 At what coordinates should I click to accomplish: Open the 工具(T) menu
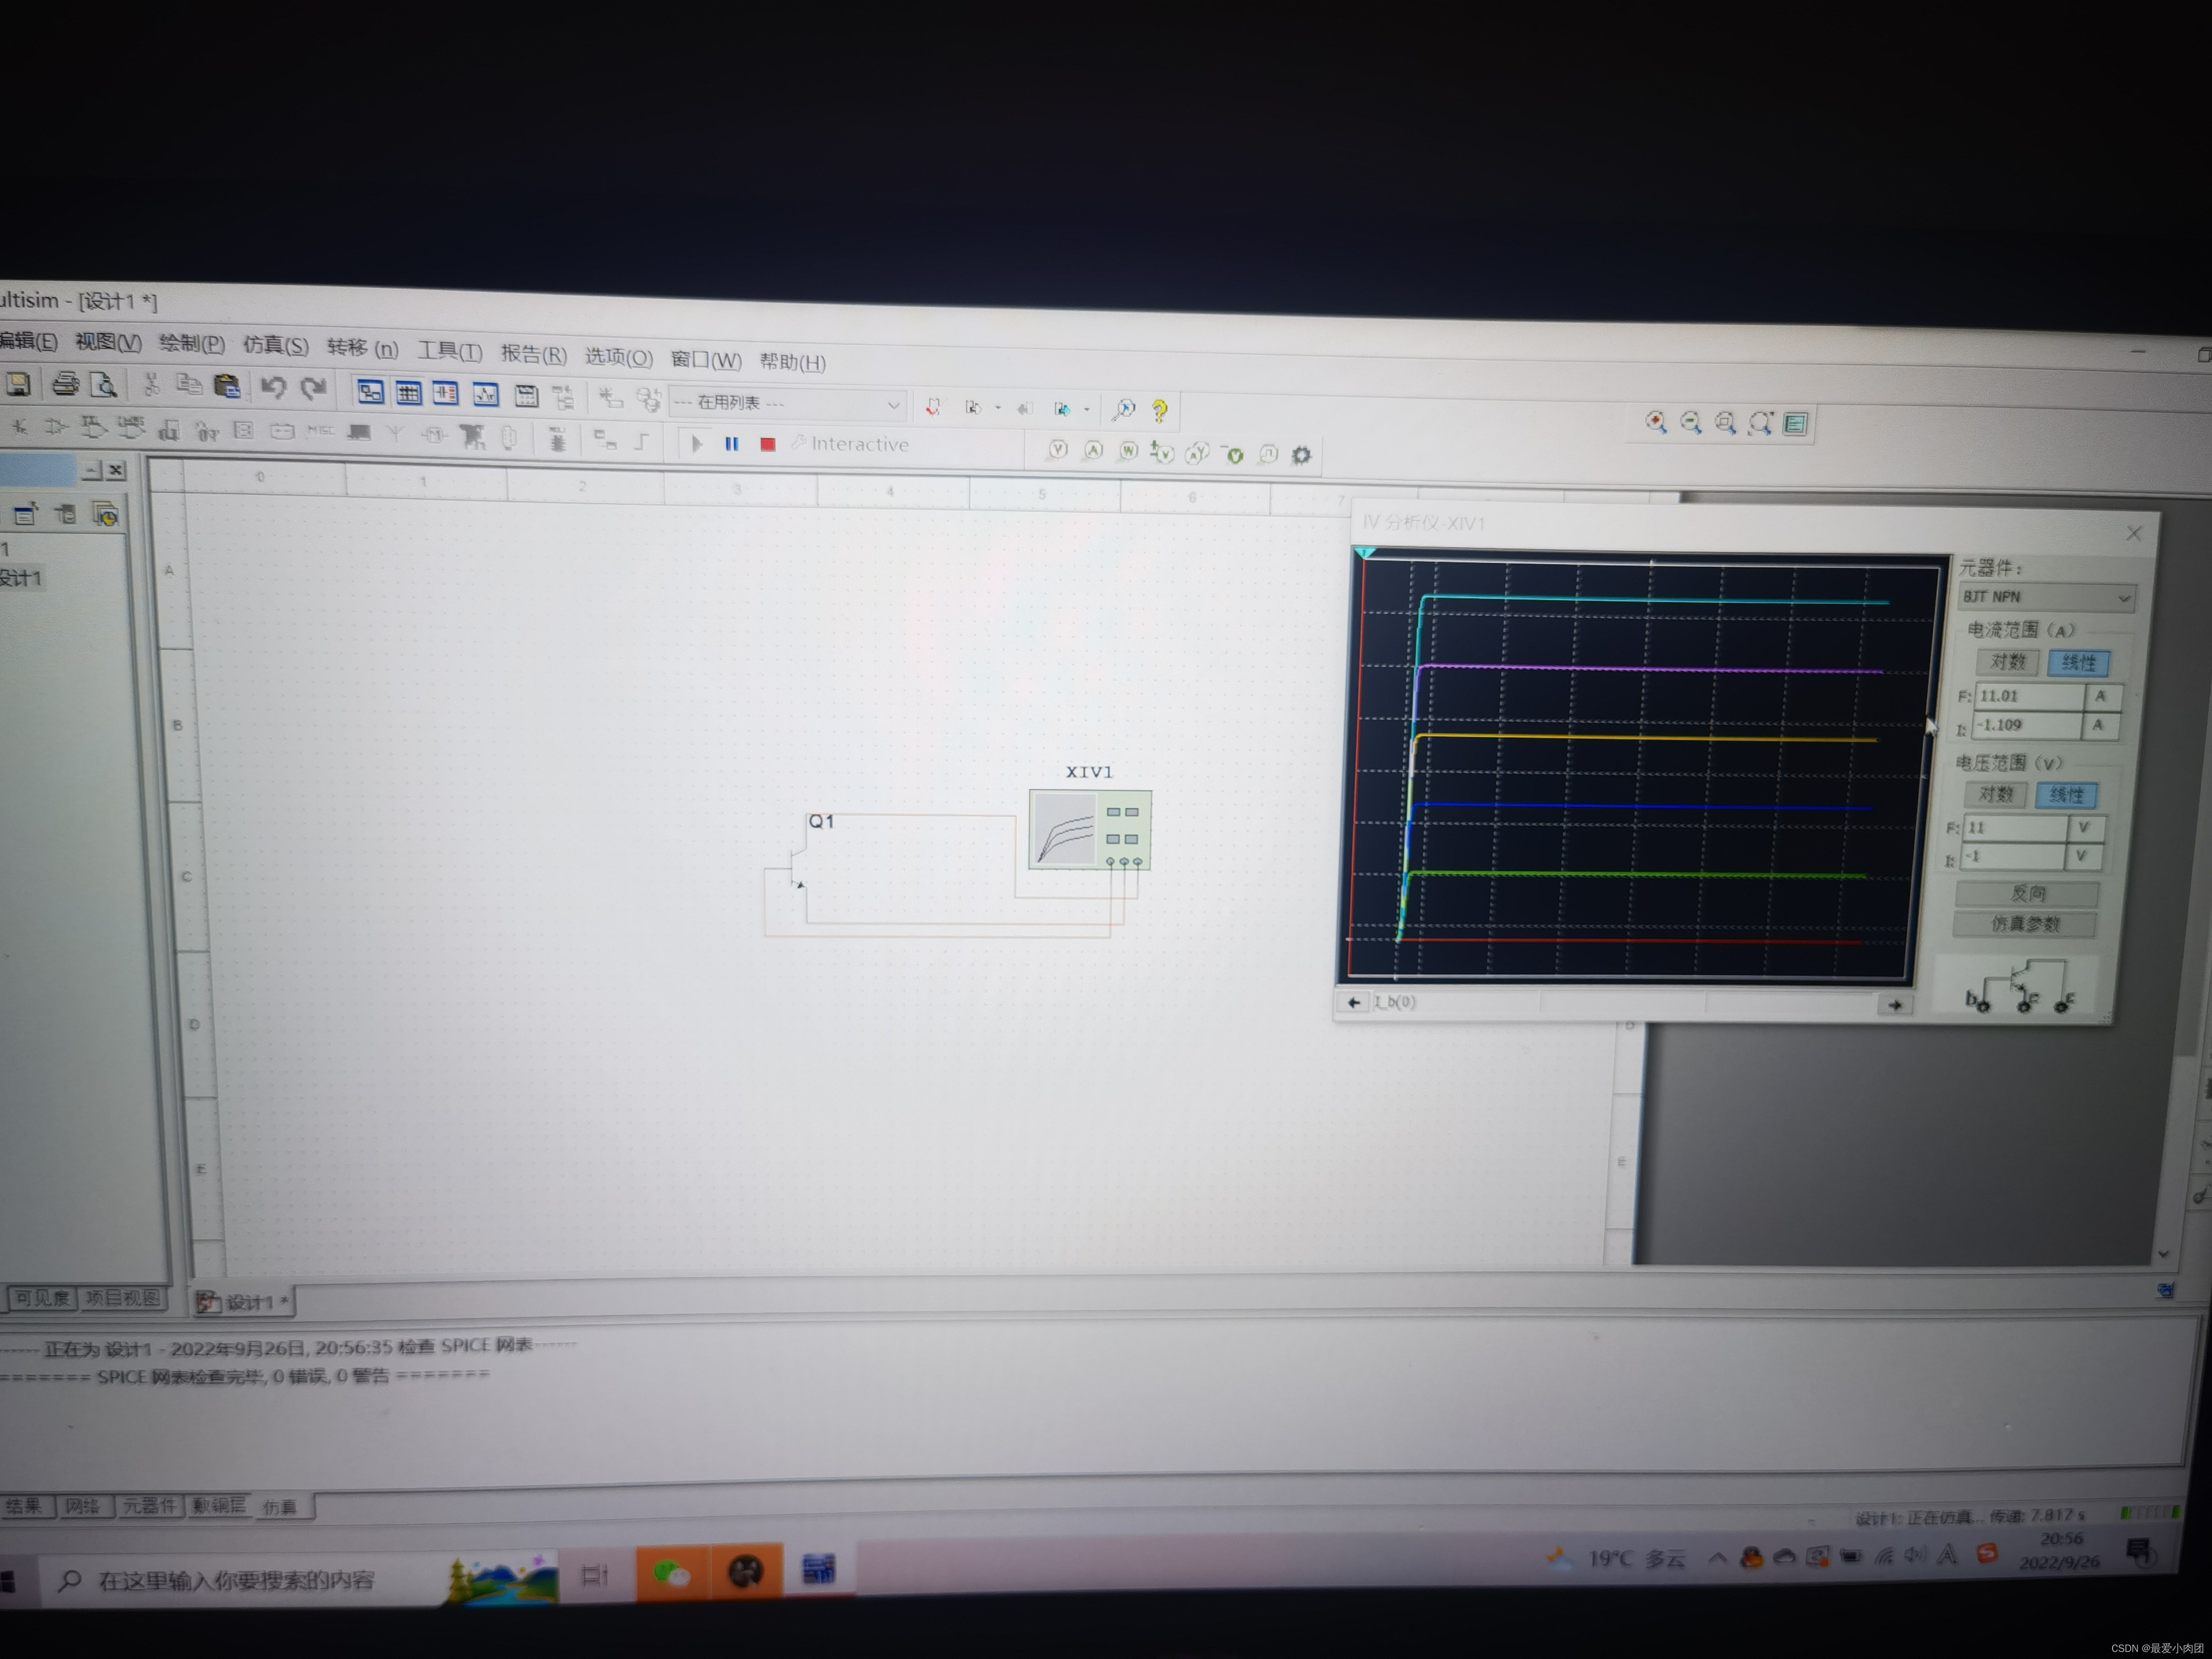pos(449,351)
